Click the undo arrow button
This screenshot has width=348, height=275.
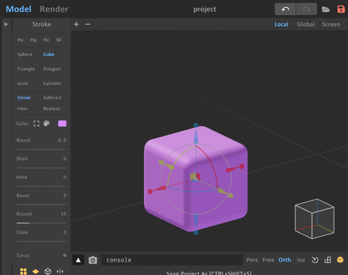pos(285,9)
